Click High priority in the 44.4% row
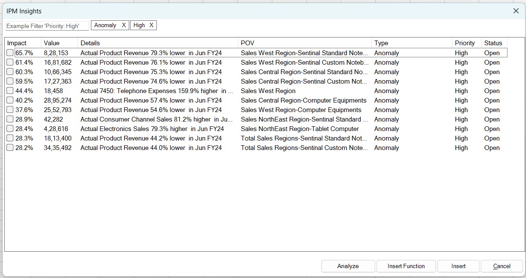 (461, 91)
